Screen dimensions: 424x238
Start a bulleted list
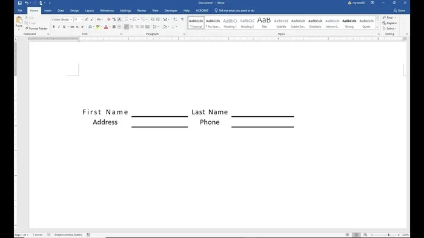point(126,19)
